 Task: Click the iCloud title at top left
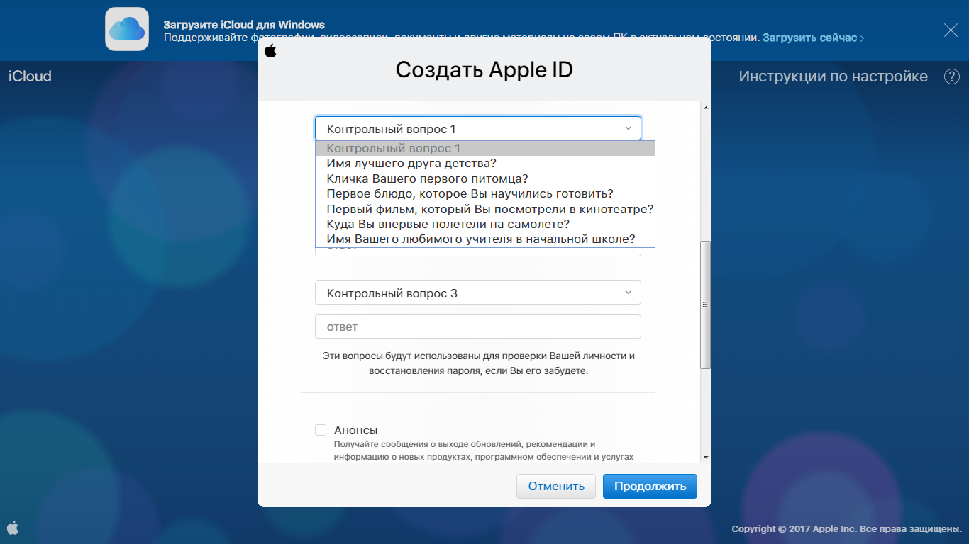(x=30, y=76)
